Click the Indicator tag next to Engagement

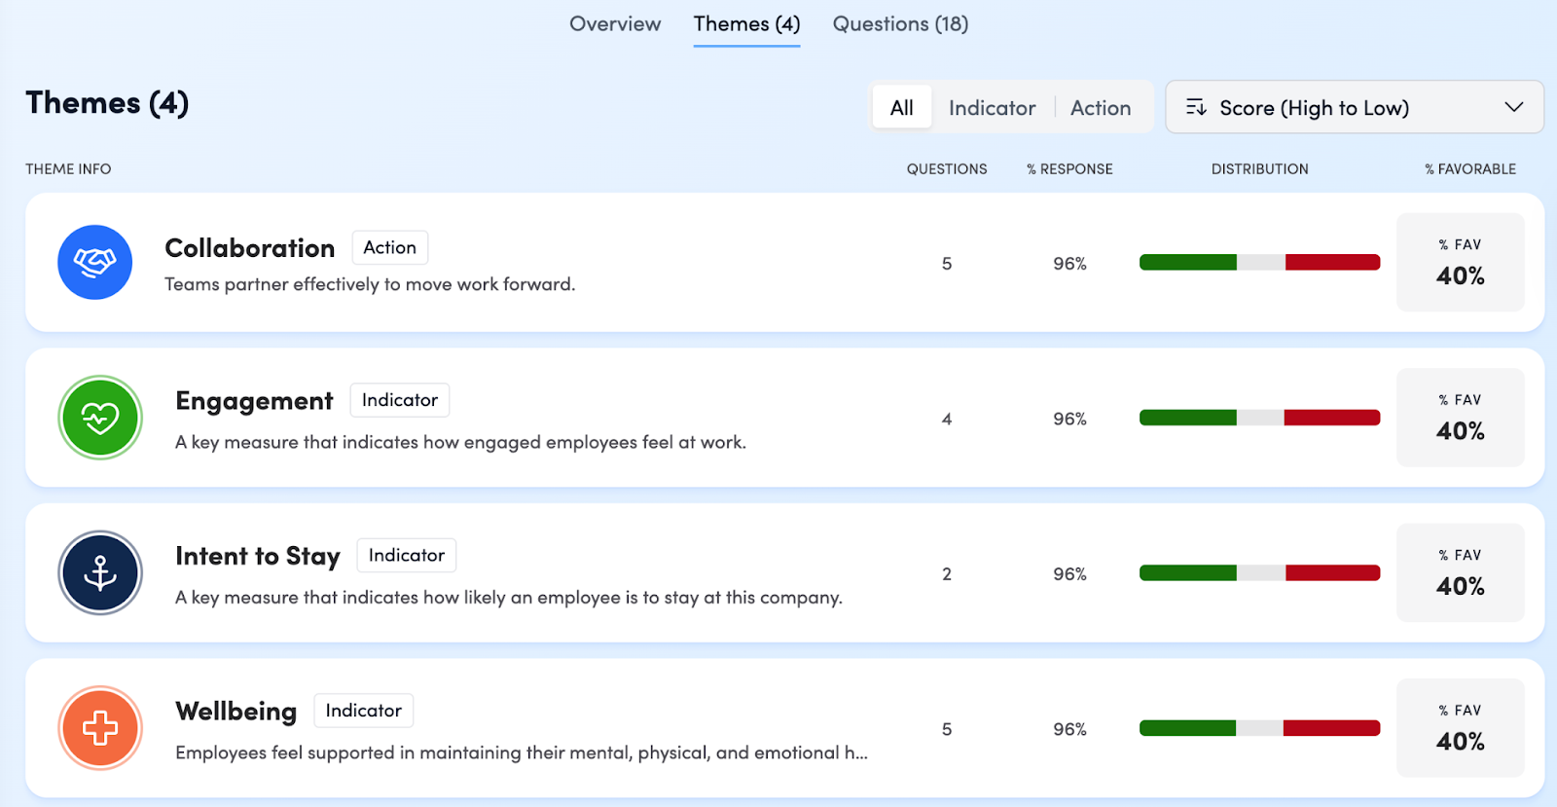point(399,400)
